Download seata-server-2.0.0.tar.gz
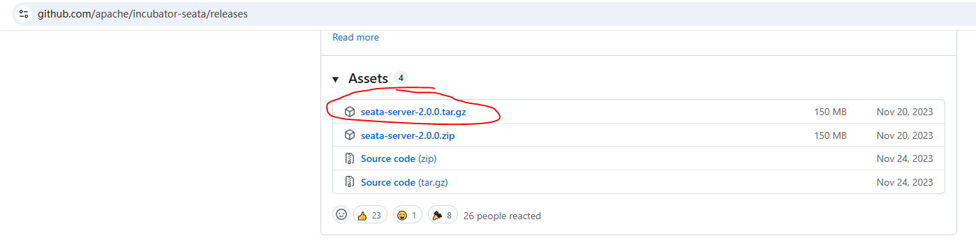Image resolution: width=976 pixels, height=252 pixels. [x=413, y=112]
